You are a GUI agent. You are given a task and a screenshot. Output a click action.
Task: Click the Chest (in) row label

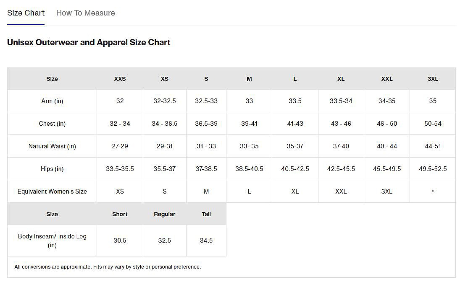click(52, 124)
